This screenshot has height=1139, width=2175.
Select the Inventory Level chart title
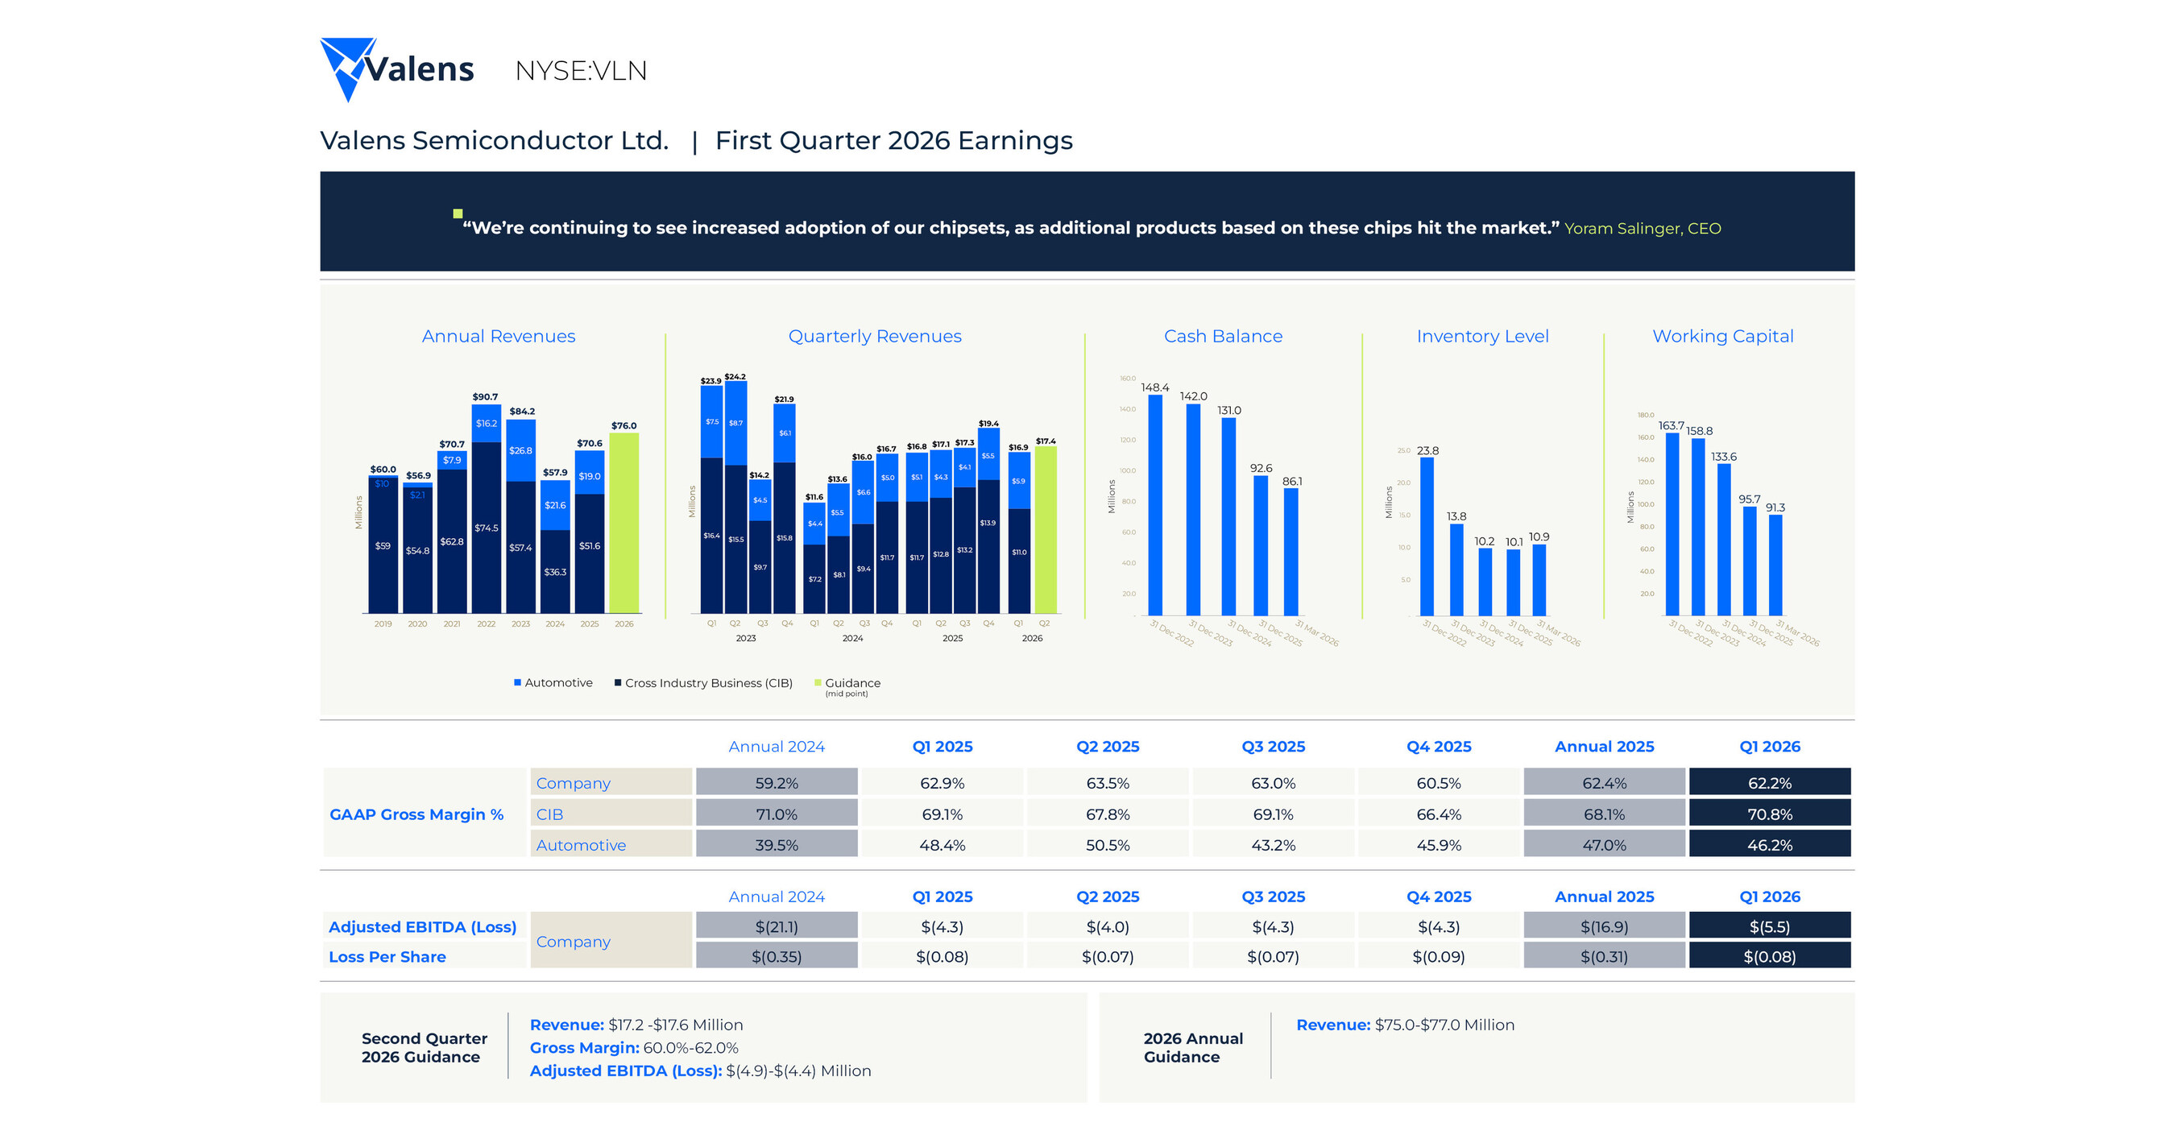[x=1483, y=336]
